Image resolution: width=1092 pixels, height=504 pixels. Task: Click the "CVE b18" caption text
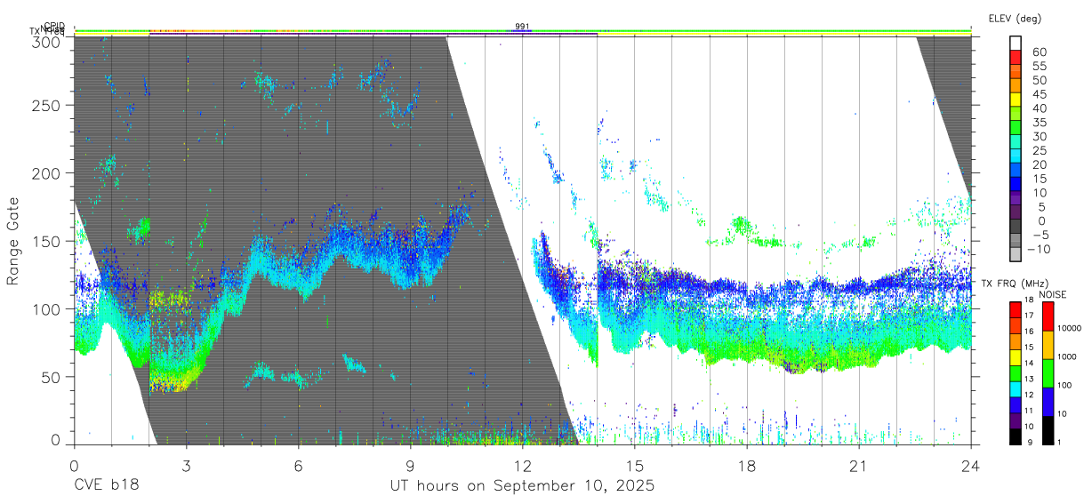coord(106,486)
